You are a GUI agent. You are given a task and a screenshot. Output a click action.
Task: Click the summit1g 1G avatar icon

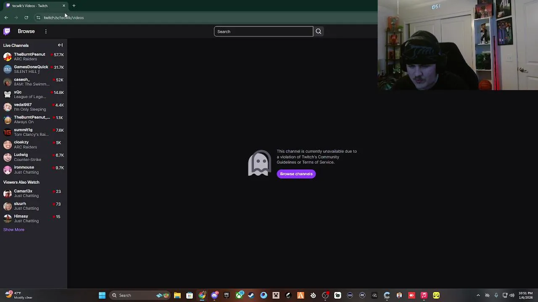click(x=8, y=132)
